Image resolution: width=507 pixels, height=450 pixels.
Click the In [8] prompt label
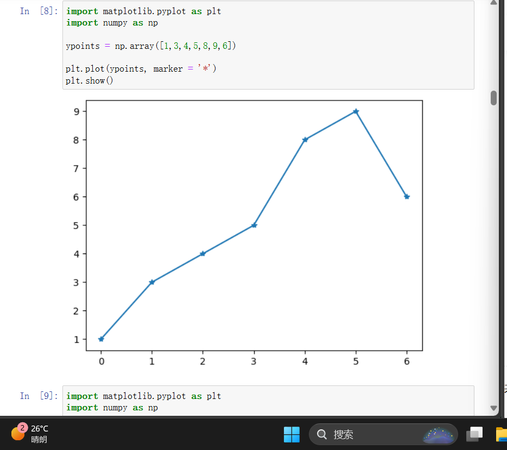(x=39, y=11)
